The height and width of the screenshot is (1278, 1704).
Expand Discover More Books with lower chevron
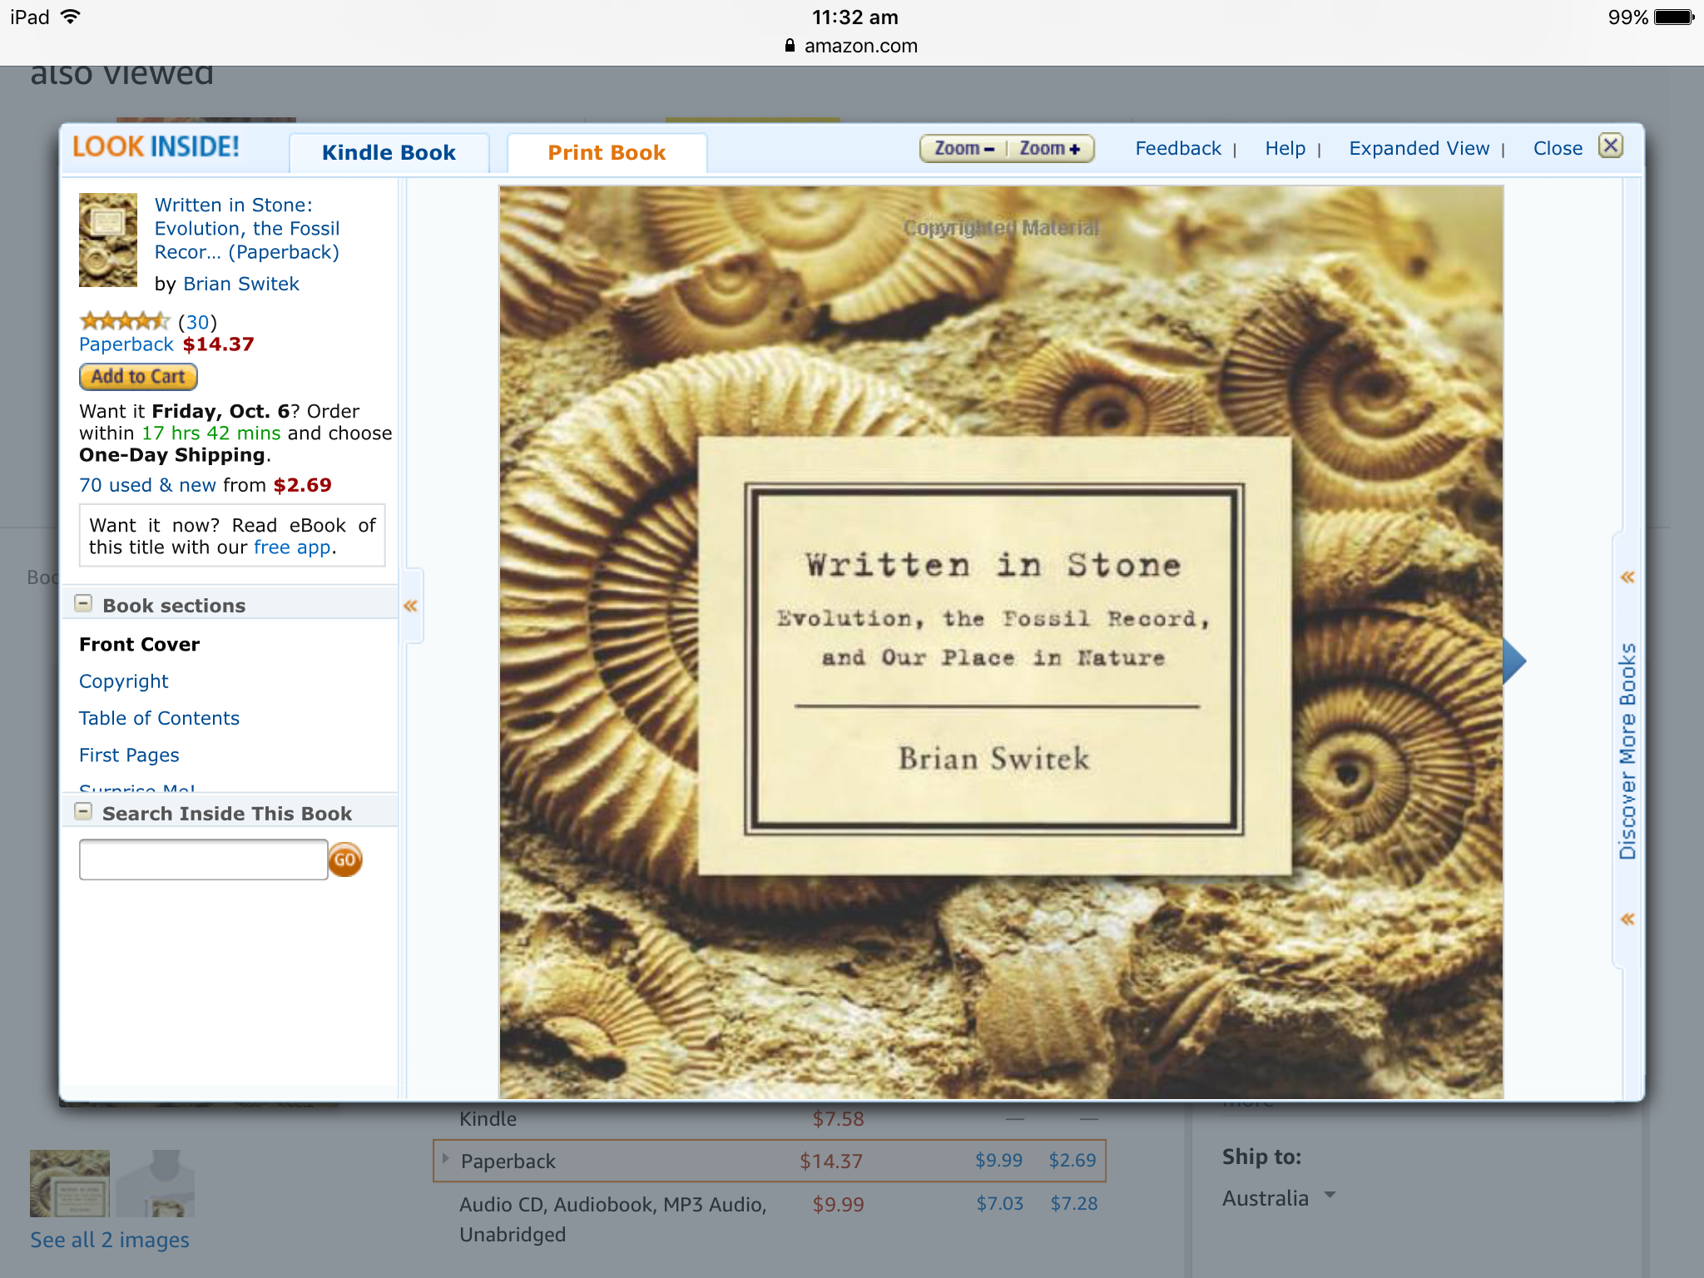1627,919
